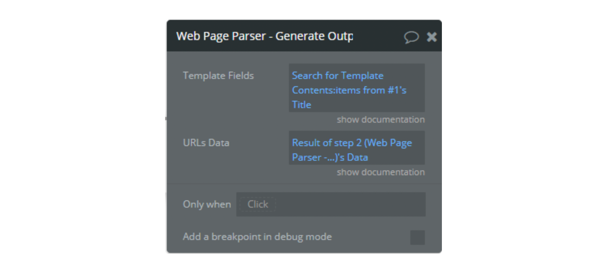
Task: Click the URLs Data label
Action: tap(206, 143)
